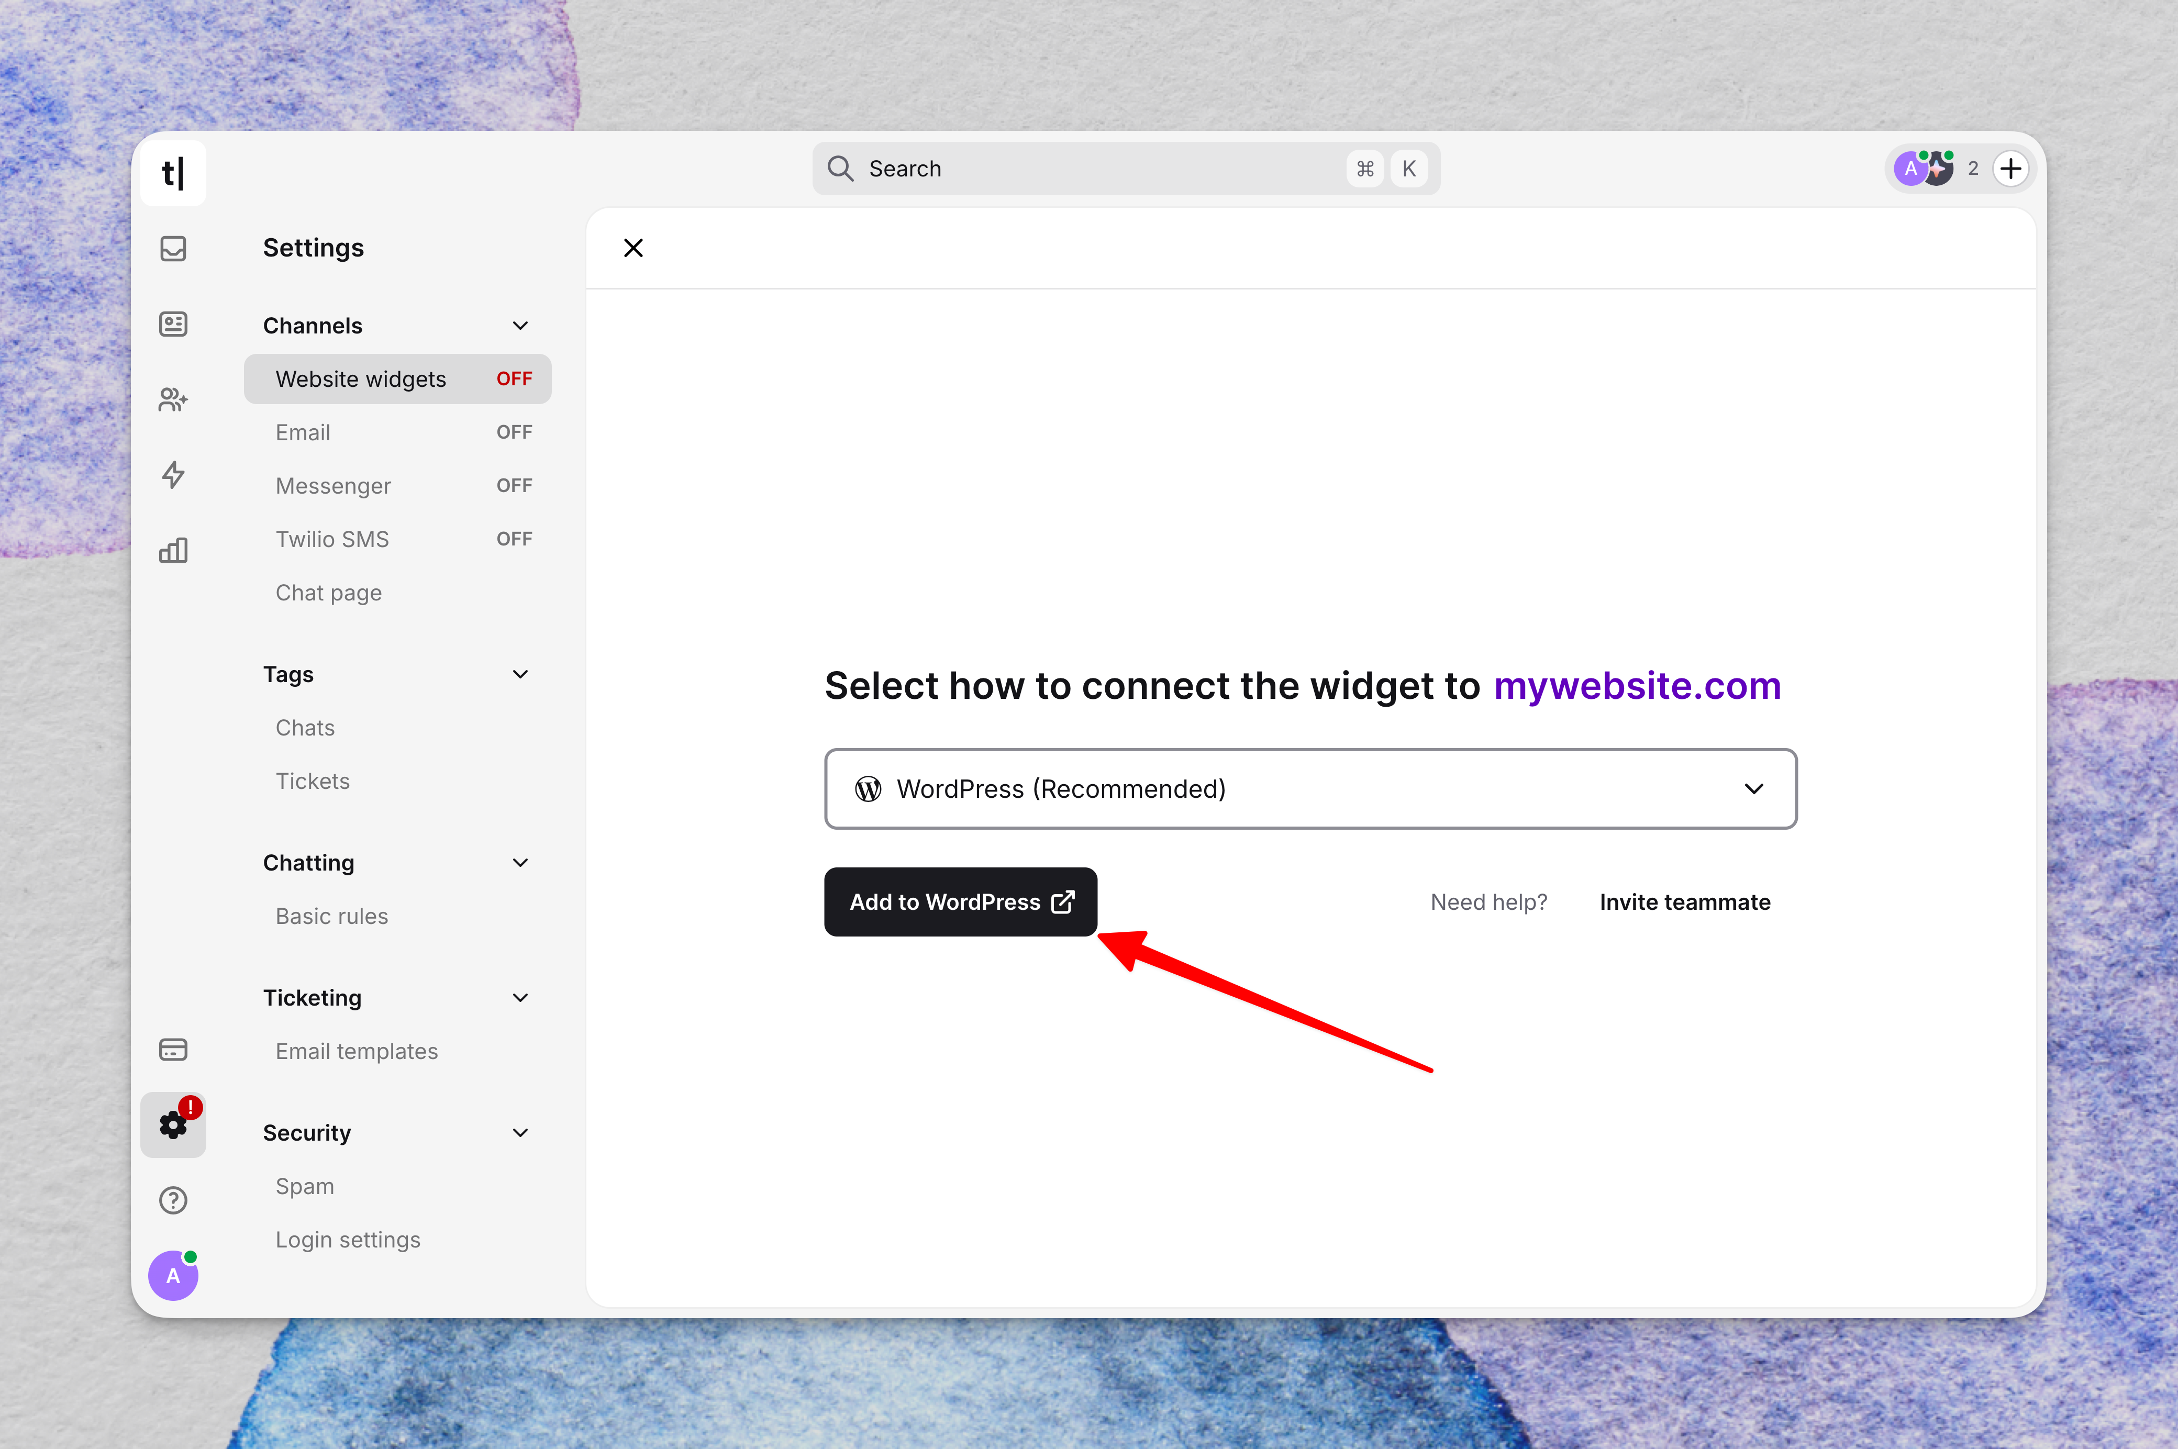2178x1449 pixels.
Task: Click the magnifier icon in search bar
Action: (x=840, y=169)
